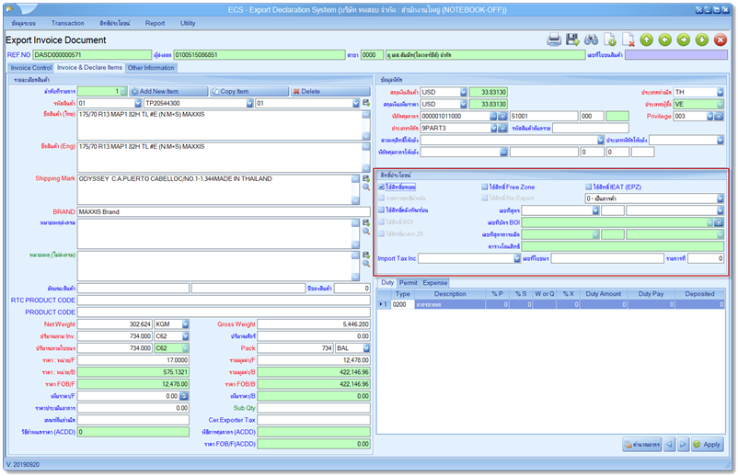
Task: Expand the dropdown showing '0 -' under IEAT
Action: [721, 198]
